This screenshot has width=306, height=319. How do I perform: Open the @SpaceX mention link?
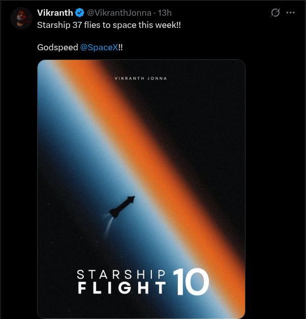pyautogui.click(x=99, y=48)
